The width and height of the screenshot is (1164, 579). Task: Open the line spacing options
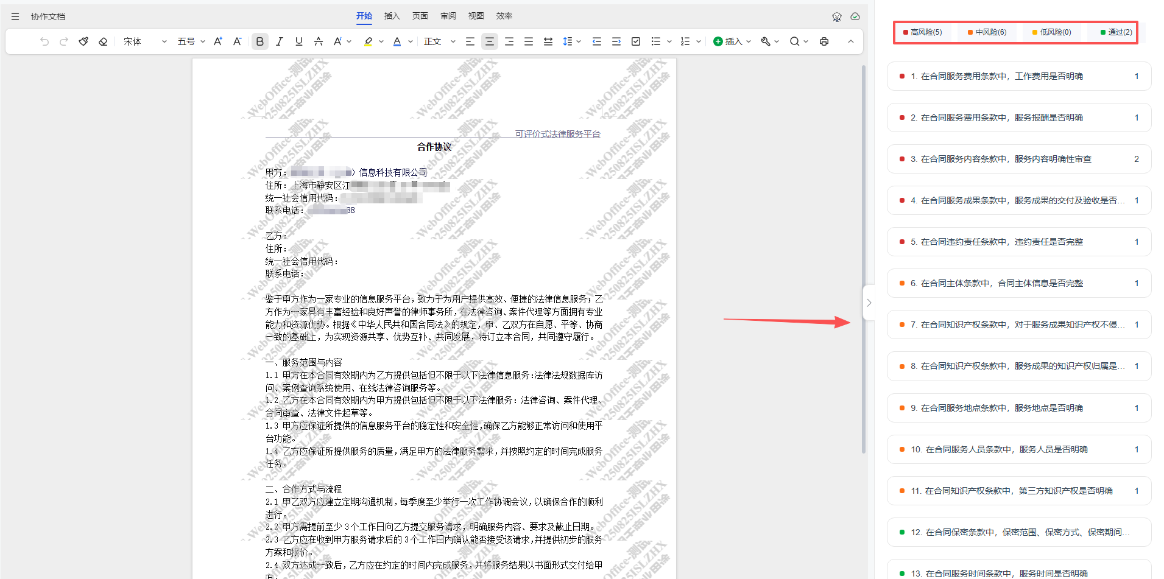571,41
